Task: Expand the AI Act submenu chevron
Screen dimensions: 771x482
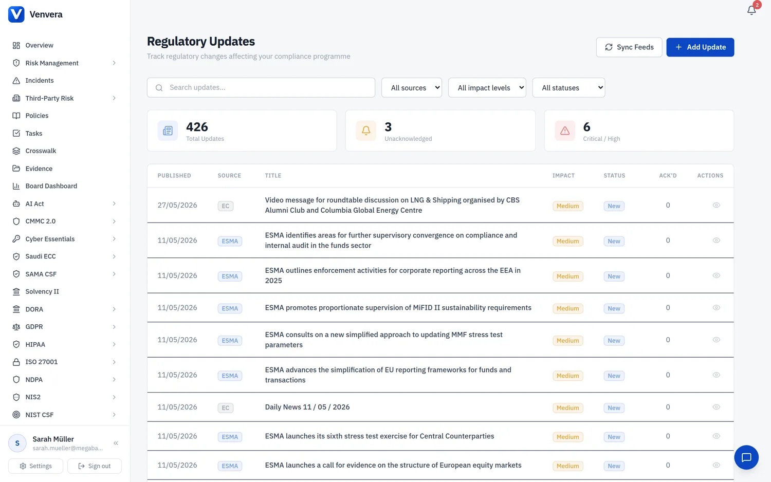Action: click(114, 204)
